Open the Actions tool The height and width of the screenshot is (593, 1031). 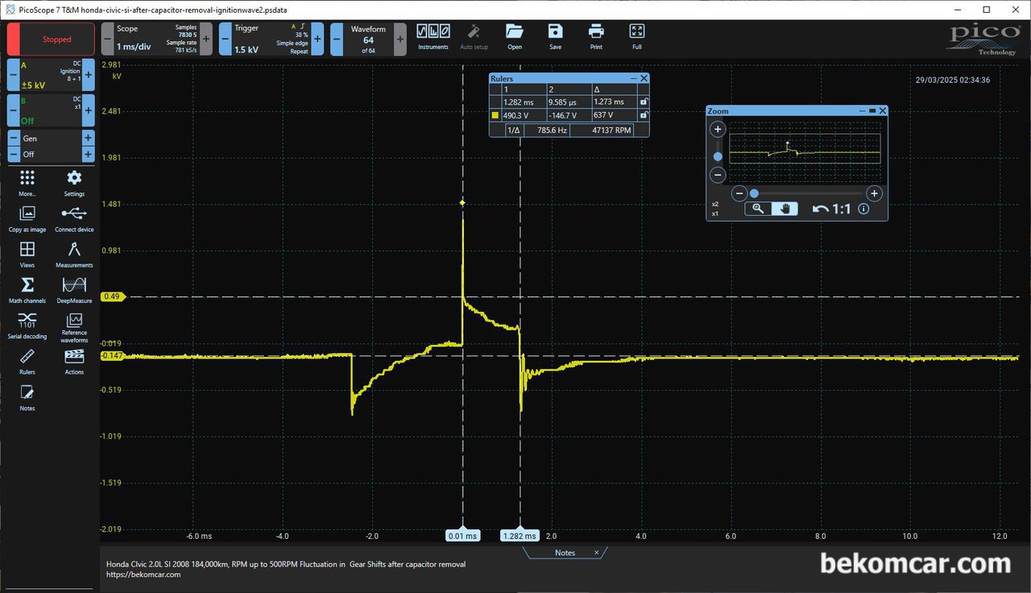(74, 361)
